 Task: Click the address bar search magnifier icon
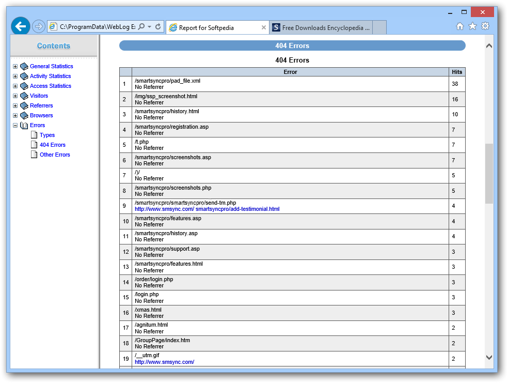pos(141,26)
